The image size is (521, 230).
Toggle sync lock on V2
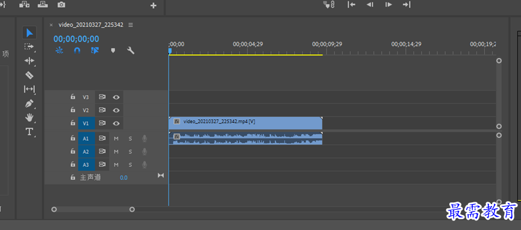click(102, 110)
